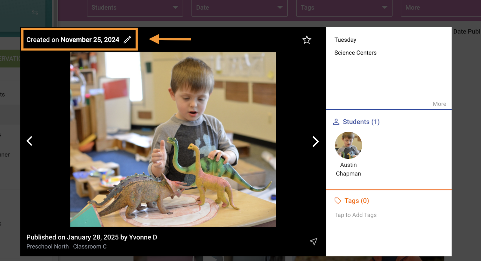This screenshot has width=481, height=261.
Task: Click the Created on November 25, 2024 date
Action: [x=73, y=40]
